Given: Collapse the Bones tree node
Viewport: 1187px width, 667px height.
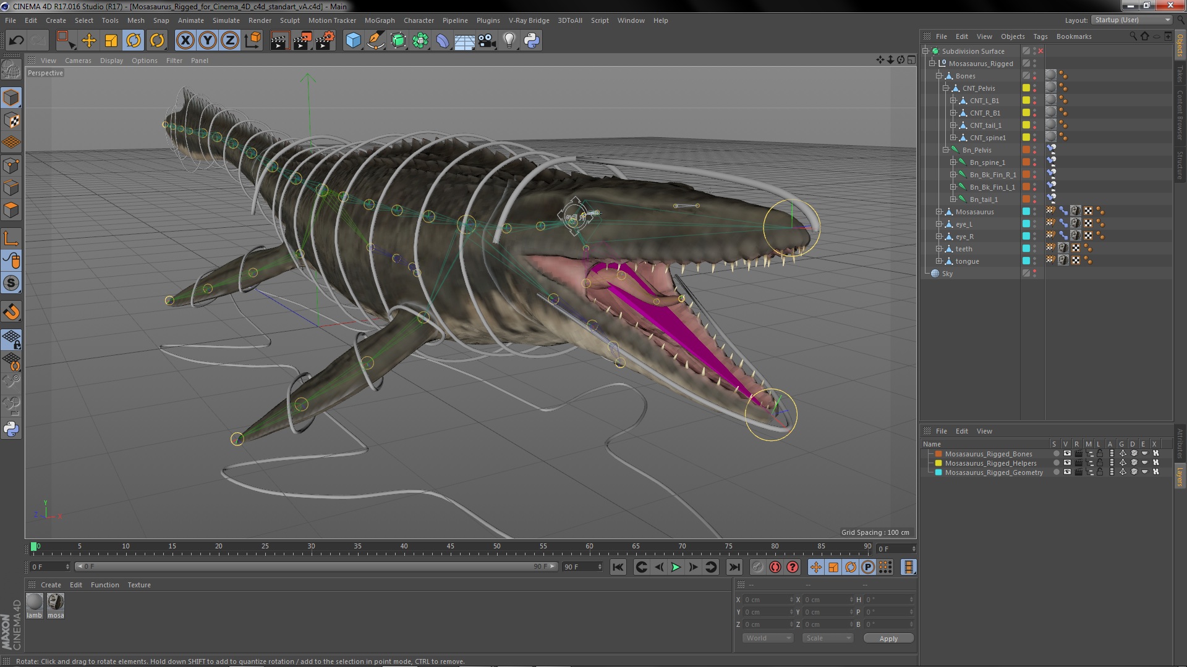Looking at the screenshot, I should [938, 76].
